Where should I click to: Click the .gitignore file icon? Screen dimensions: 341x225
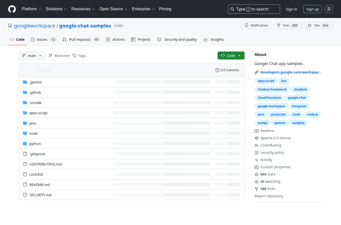25,154
